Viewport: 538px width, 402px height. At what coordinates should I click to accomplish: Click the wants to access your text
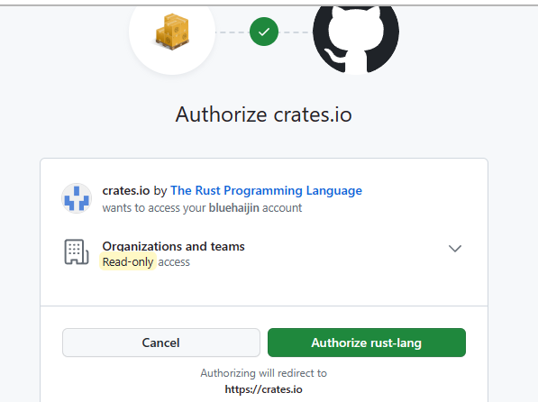coord(154,208)
